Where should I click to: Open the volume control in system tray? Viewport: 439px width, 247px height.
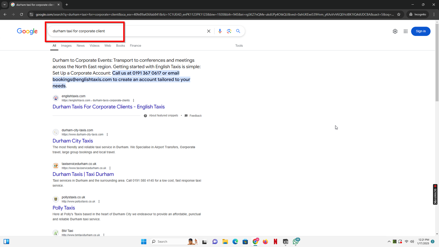412,242
